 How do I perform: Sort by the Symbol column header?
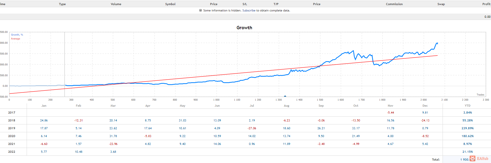click(x=170, y=4)
